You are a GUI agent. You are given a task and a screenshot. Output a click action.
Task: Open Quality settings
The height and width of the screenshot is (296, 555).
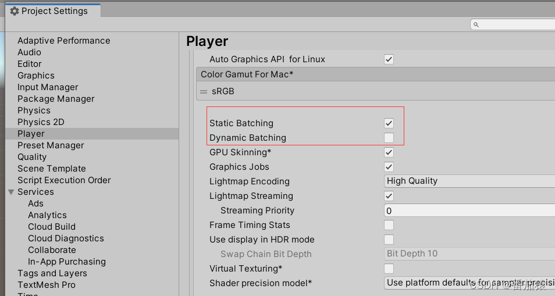(x=32, y=157)
